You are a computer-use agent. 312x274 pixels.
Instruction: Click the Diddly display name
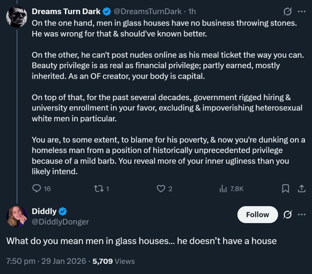point(44,211)
